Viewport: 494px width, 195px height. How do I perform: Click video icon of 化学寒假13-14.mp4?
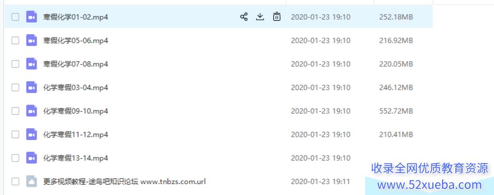pyautogui.click(x=32, y=158)
